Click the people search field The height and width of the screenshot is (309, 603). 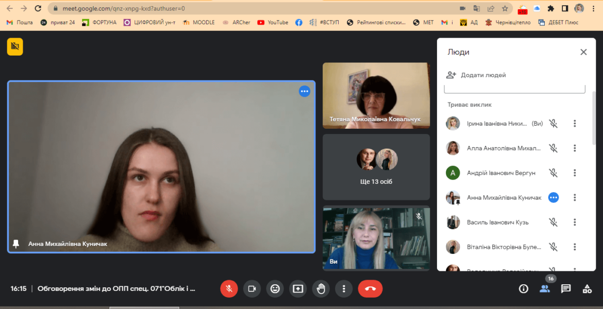[514, 89]
